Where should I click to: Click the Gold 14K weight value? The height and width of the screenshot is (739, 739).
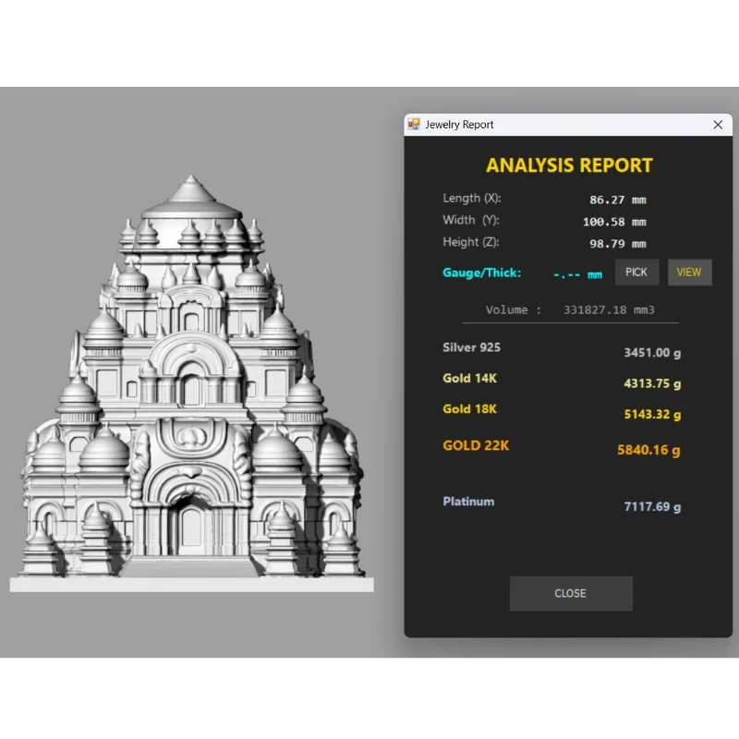[x=652, y=383]
